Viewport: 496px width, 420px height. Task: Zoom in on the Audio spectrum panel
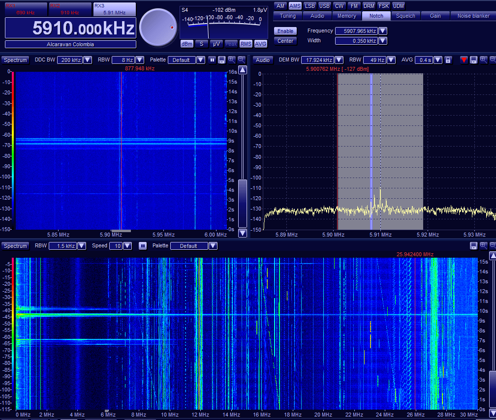483,60
